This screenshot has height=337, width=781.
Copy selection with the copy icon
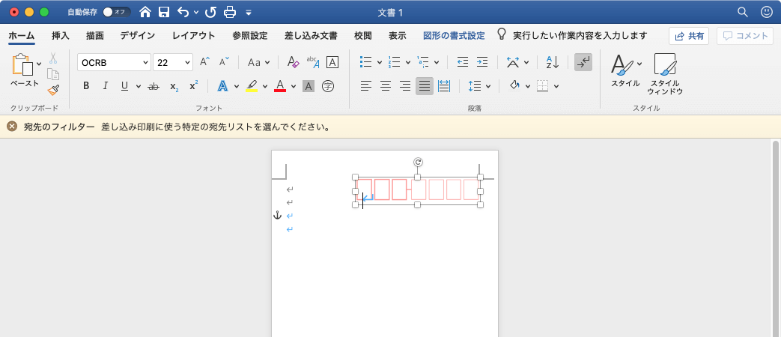point(53,74)
